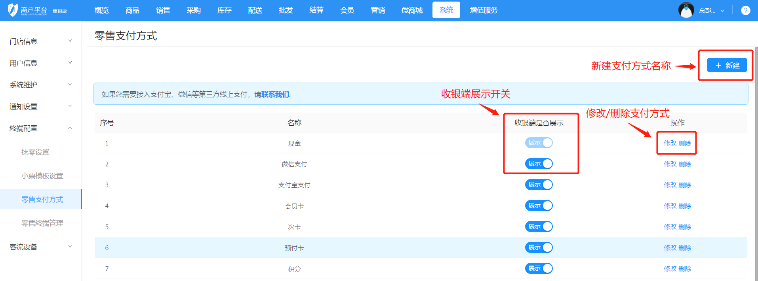Viewport: 758px width, 281px height.
Task: Open the 会员 top navigation tab
Action: tap(347, 10)
